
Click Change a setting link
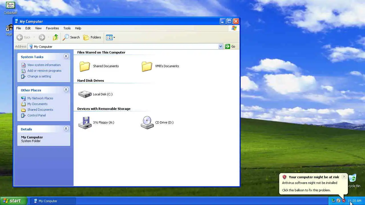(39, 76)
